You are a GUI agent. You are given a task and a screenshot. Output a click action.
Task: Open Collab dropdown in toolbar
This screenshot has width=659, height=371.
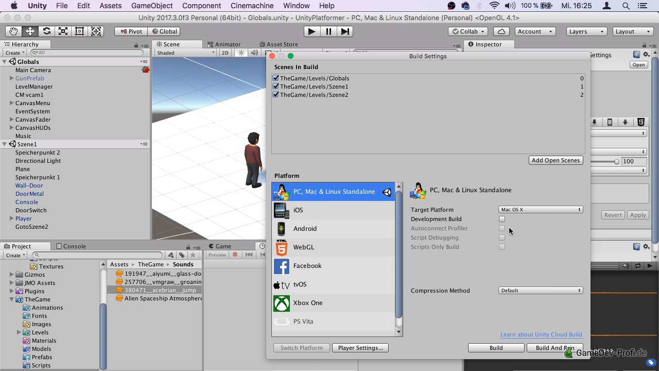[x=468, y=31]
